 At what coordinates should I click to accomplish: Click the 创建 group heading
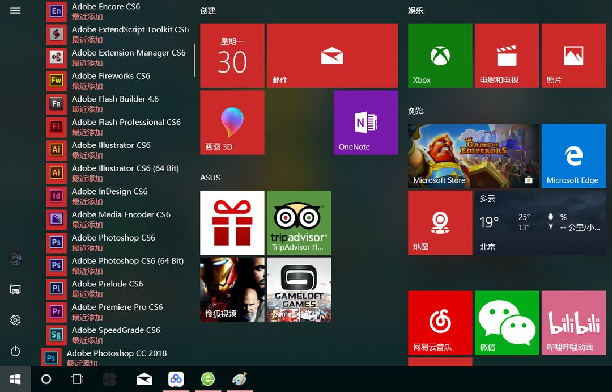tap(207, 11)
